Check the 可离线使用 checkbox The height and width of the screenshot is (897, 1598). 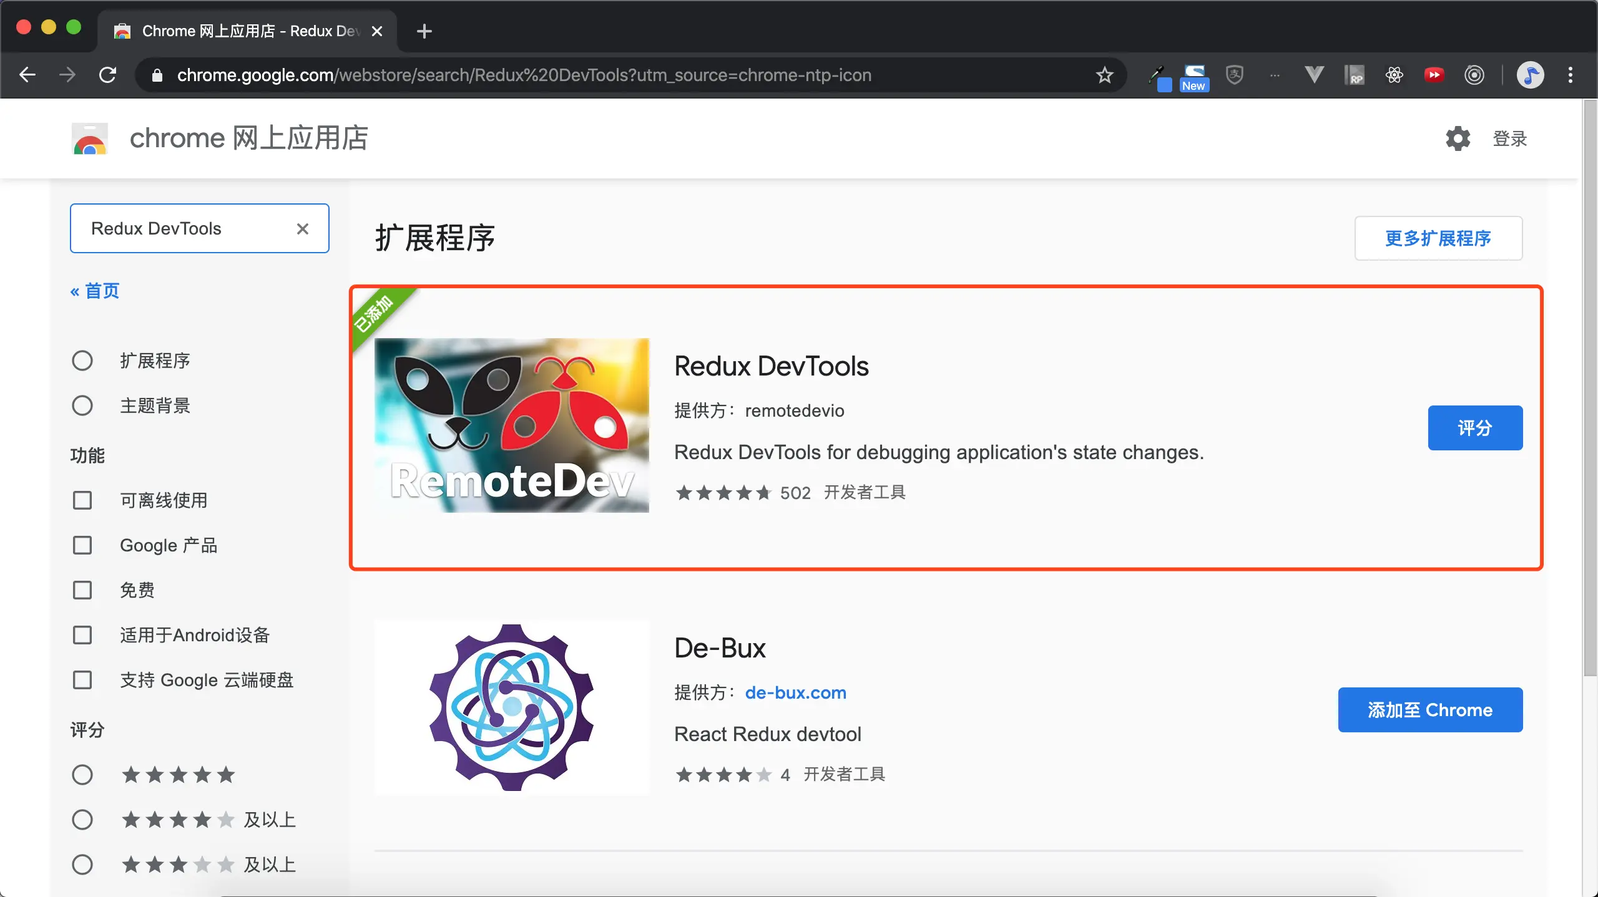[82, 500]
